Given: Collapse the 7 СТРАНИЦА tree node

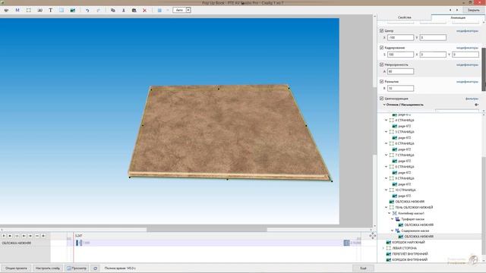Looking at the screenshot, I should coord(387,155).
